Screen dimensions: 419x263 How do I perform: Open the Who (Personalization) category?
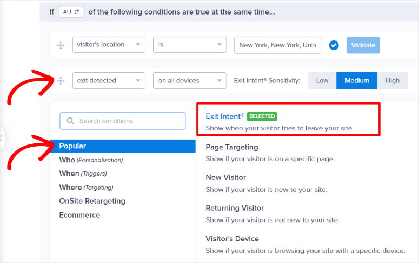(91, 160)
